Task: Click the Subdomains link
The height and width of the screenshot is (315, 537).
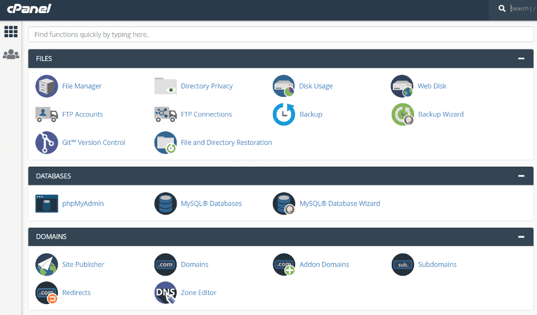Action: tap(437, 265)
